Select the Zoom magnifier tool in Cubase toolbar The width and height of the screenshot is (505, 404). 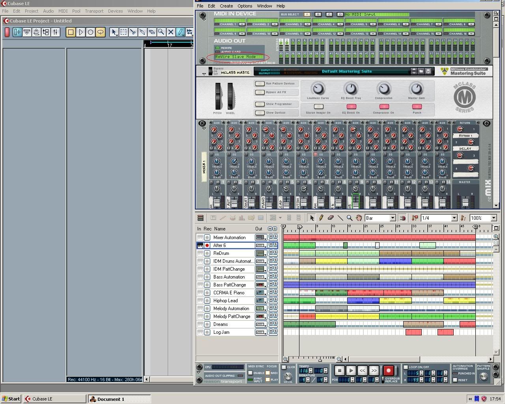click(161, 32)
